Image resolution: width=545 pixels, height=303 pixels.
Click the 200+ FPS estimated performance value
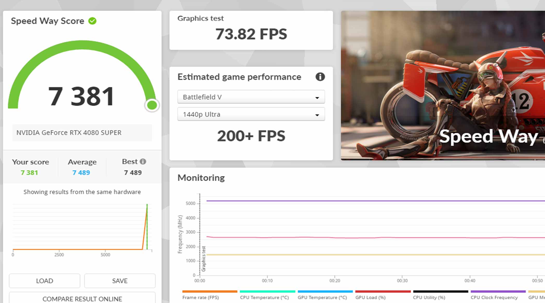click(251, 136)
